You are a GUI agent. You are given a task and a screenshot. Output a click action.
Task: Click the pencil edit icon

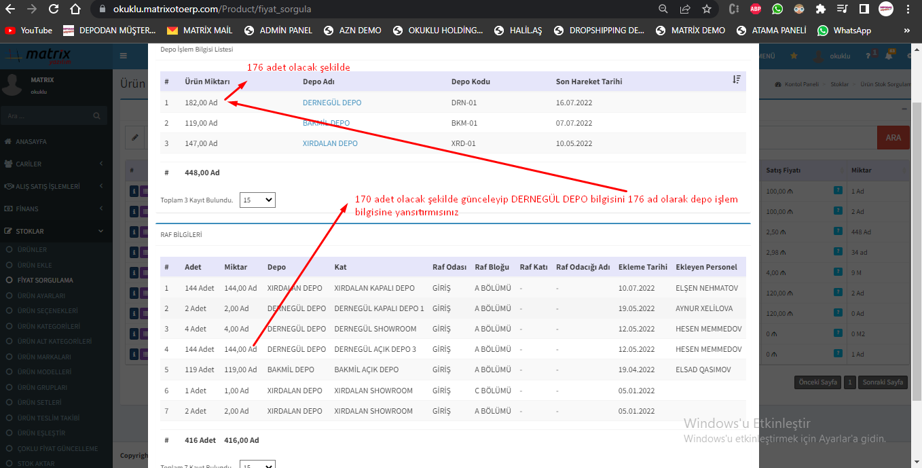click(x=134, y=137)
